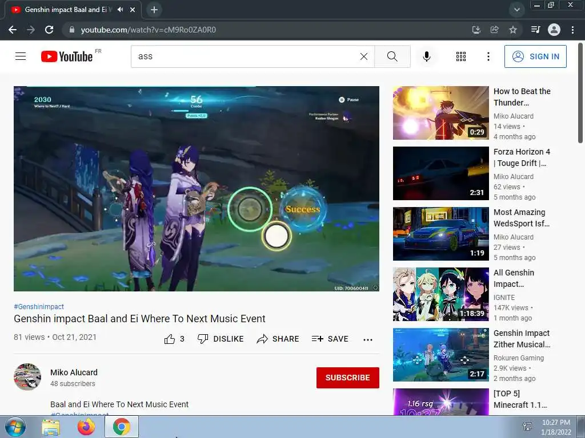Click the red SUBSCRIBE button
Screen dimensions: 585x438
tap(348, 378)
